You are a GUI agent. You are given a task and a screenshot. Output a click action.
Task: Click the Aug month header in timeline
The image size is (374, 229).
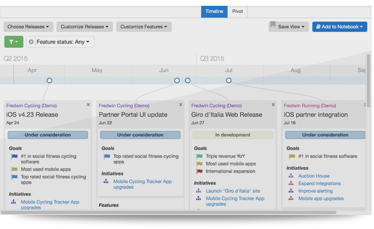(295, 71)
